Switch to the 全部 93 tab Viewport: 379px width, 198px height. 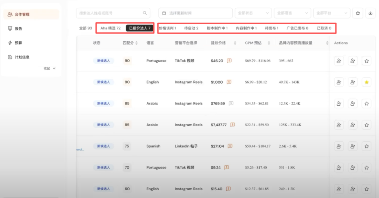86,28
